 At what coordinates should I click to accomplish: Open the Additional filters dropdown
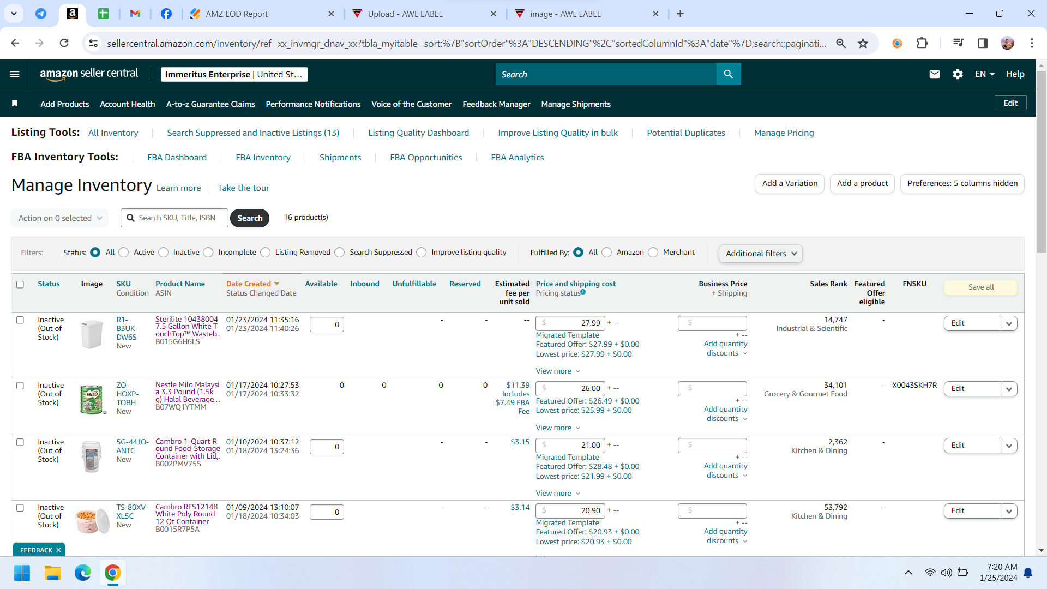[761, 254]
